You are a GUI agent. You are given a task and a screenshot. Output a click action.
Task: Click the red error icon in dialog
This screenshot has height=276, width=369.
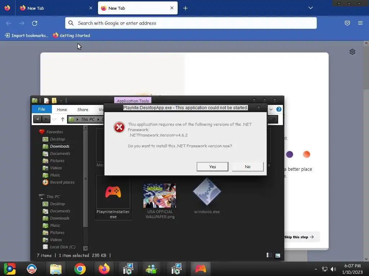tap(119, 127)
